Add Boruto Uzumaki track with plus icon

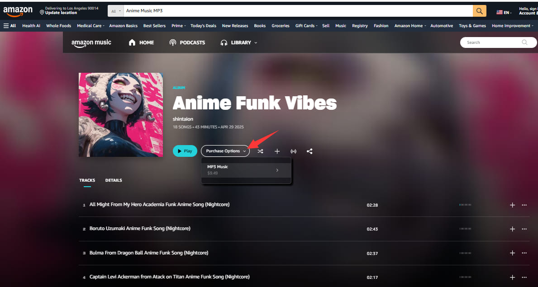click(512, 229)
